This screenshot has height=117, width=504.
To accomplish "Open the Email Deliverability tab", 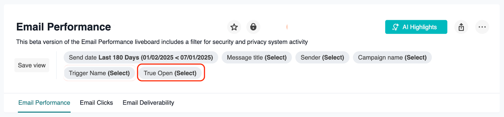I will [148, 103].
